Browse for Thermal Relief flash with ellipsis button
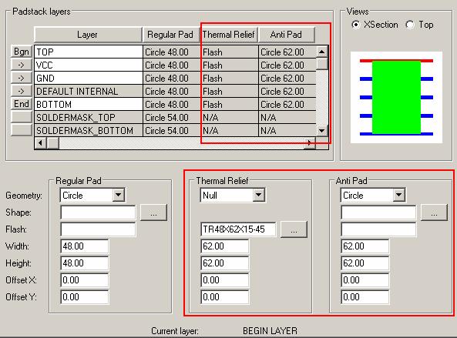This screenshot has width=457, height=338. (x=294, y=229)
